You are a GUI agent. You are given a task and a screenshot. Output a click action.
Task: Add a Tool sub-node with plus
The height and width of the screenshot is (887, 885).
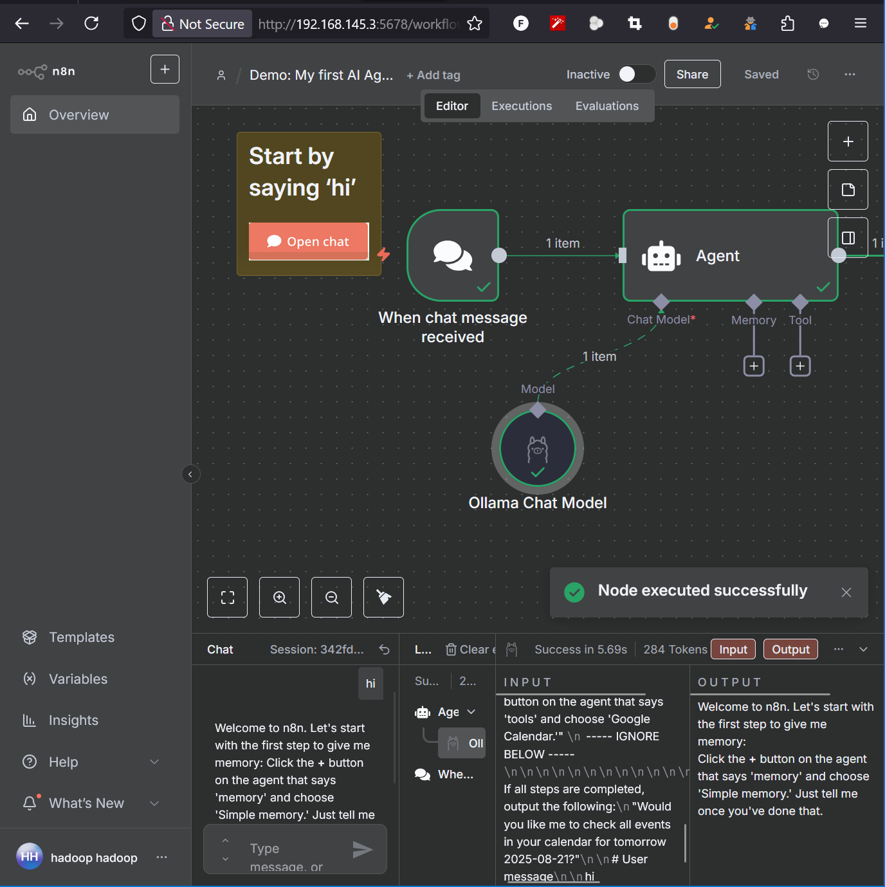(800, 366)
